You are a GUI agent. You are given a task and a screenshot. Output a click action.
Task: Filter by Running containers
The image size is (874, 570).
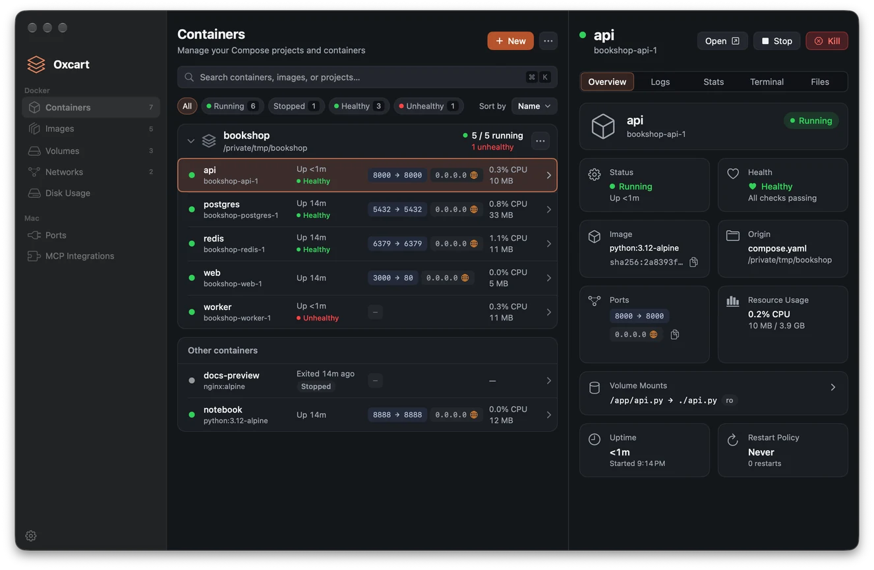233,106
